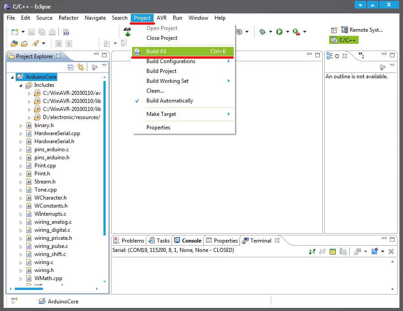This screenshot has width=403, height=311.
Task: Collapse the ArduinoCore project node
Action: [x=12, y=77]
